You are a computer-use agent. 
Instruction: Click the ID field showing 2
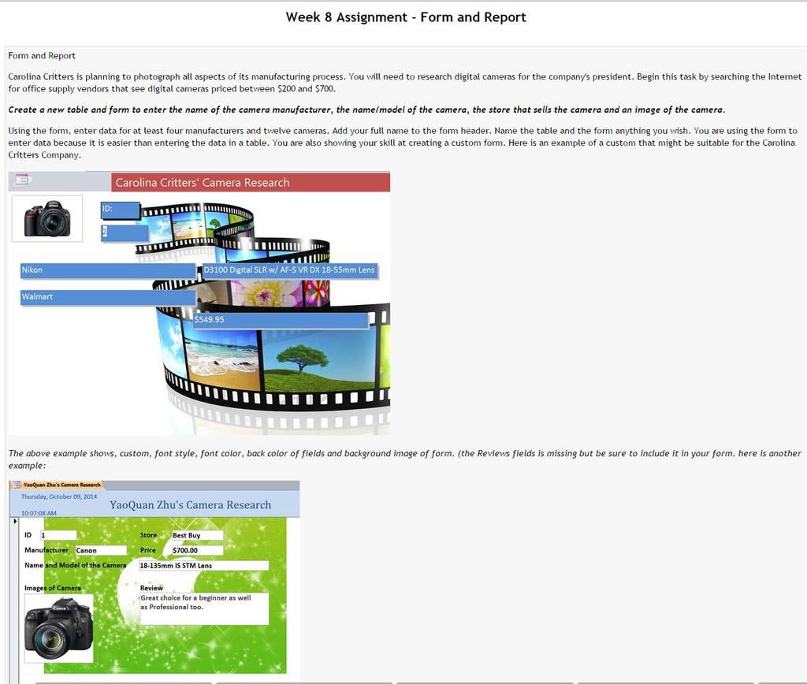coord(125,232)
